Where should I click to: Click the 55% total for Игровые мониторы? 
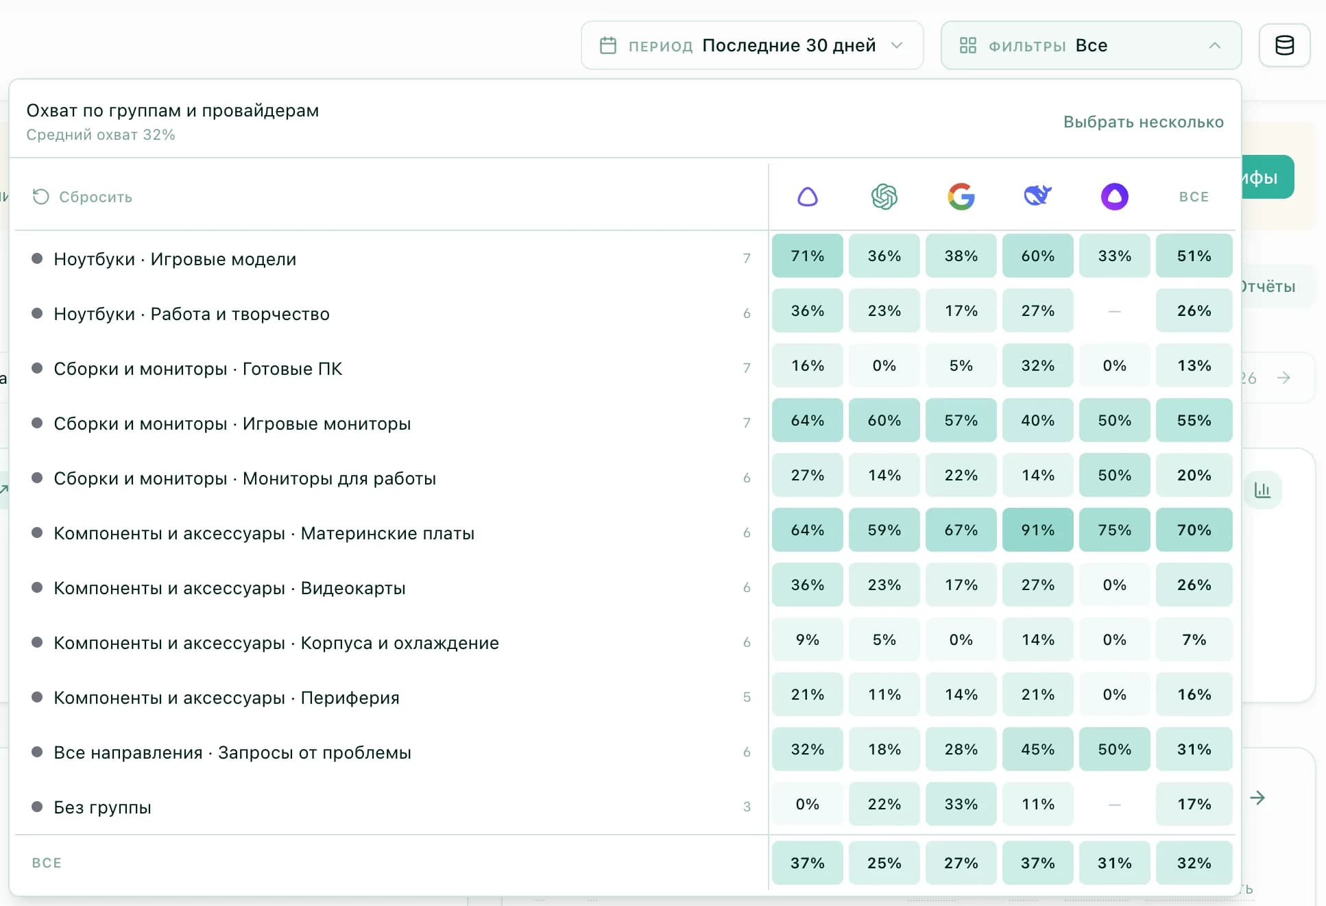pos(1194,420)
